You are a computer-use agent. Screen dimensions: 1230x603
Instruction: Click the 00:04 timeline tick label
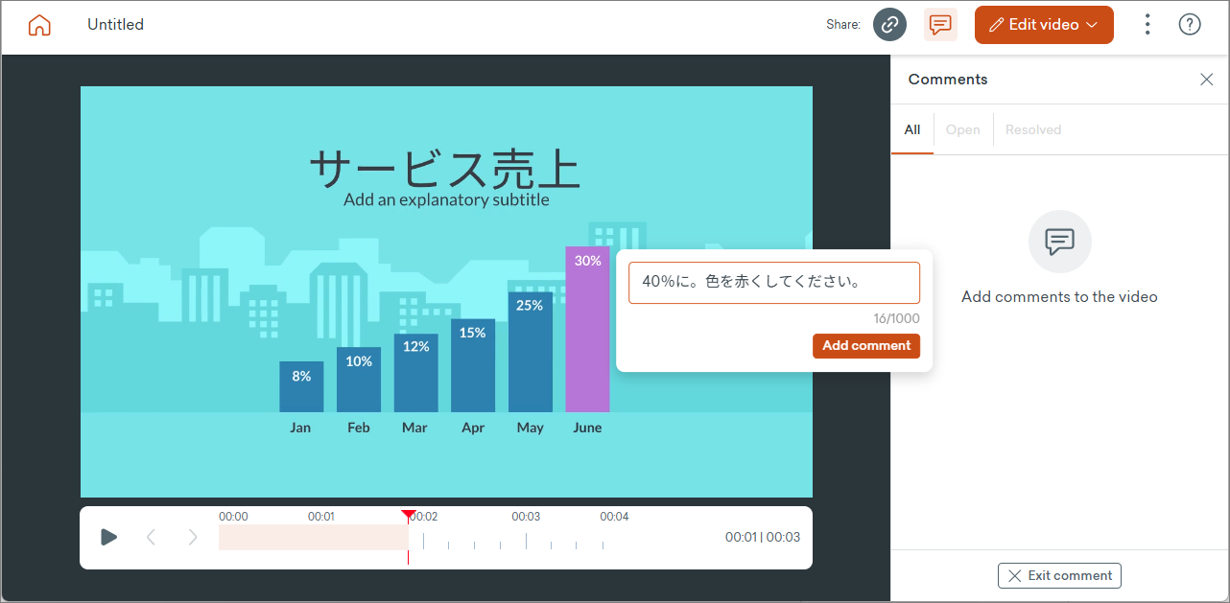click(615, 517)
